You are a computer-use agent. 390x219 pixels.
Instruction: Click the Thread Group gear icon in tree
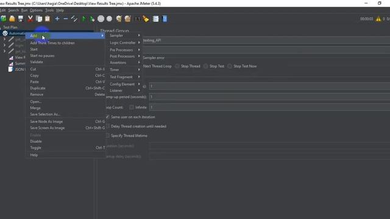coord(5,33)
